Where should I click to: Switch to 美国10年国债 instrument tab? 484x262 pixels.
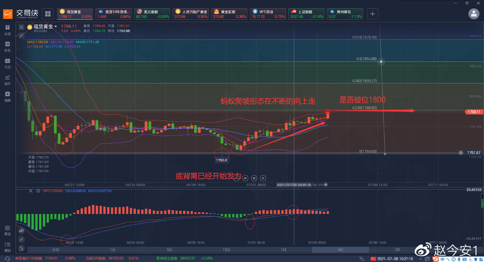click(114, 14)
